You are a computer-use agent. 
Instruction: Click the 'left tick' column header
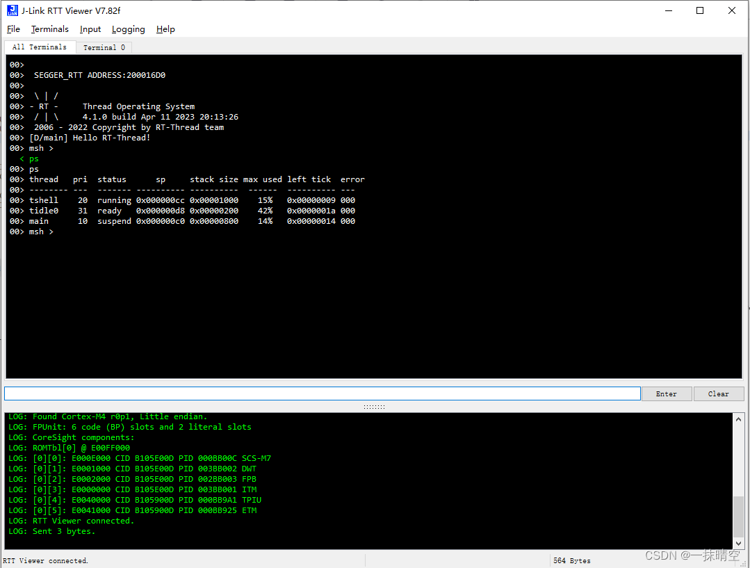point(309,179)
